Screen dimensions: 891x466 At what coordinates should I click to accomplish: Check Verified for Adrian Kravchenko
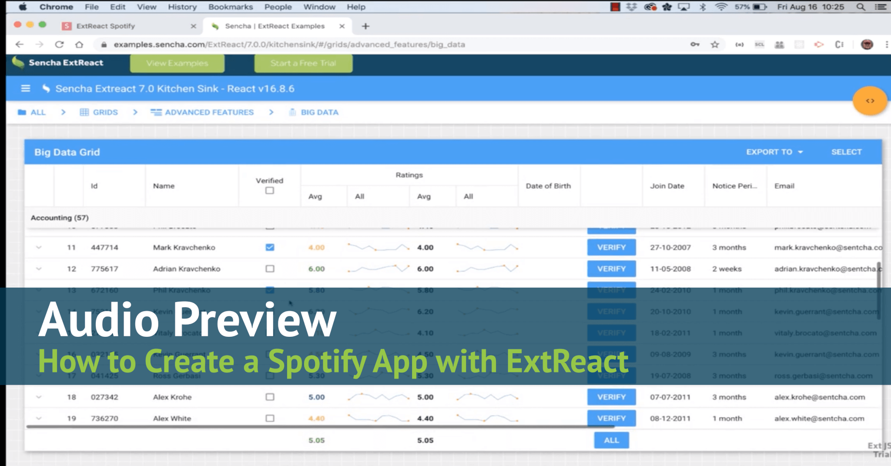tap(270, 268)
